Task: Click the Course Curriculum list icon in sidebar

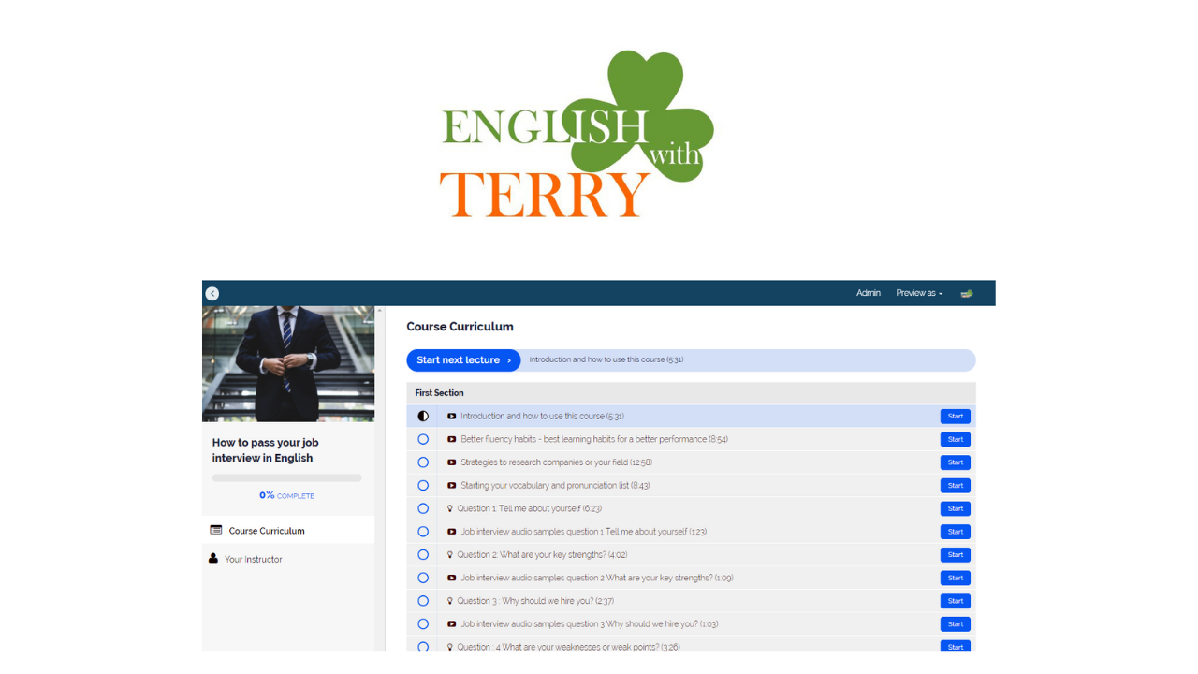Action: coord(216,530)
